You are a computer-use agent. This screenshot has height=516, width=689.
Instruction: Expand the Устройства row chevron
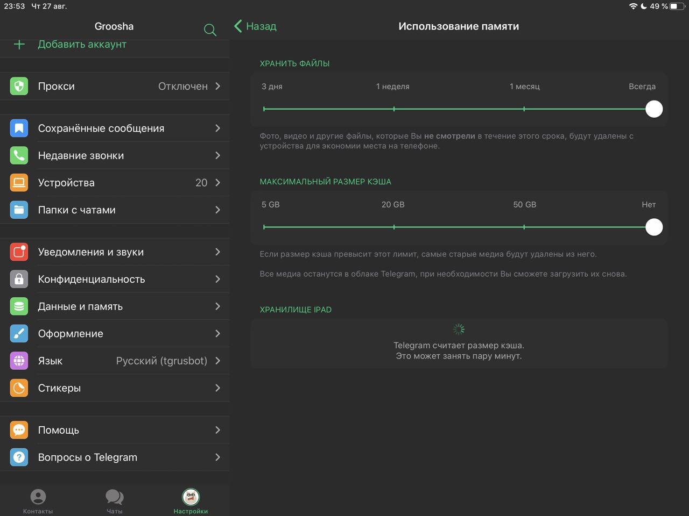click(217, 183)
